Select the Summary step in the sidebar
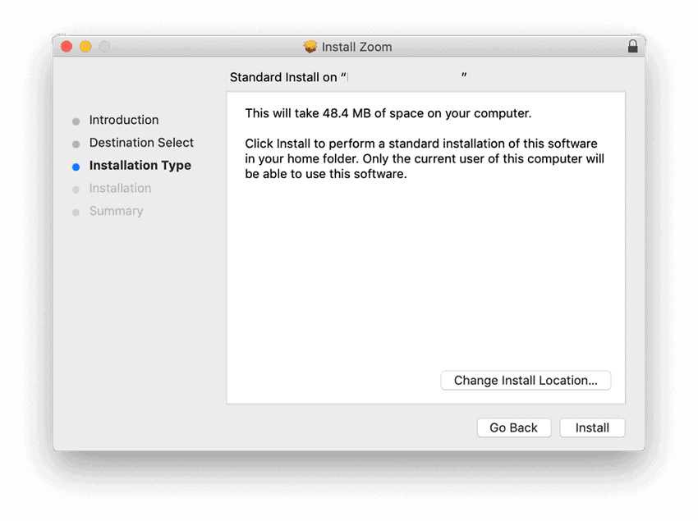The image size is (698, 521). click(116, 211)
